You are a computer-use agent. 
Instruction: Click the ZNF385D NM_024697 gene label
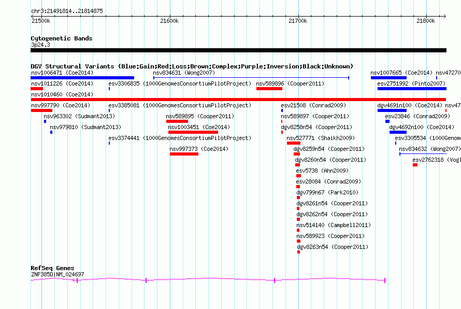pyautogui.click(x=57, y=274)
